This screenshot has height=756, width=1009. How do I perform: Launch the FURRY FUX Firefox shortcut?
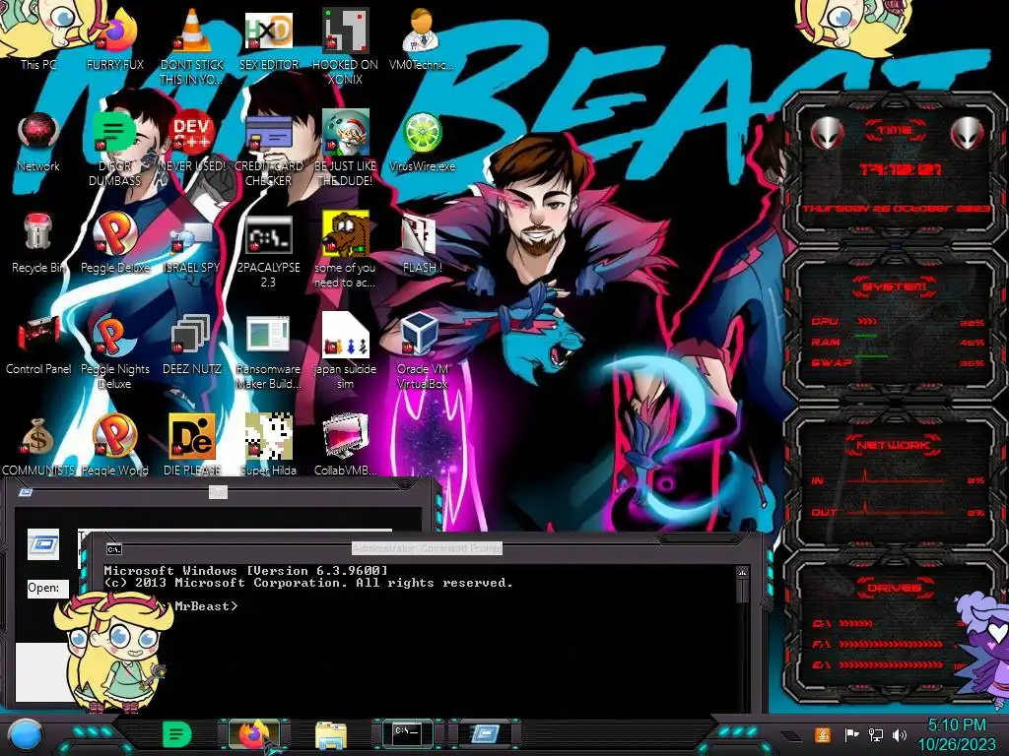coord(115,38)
